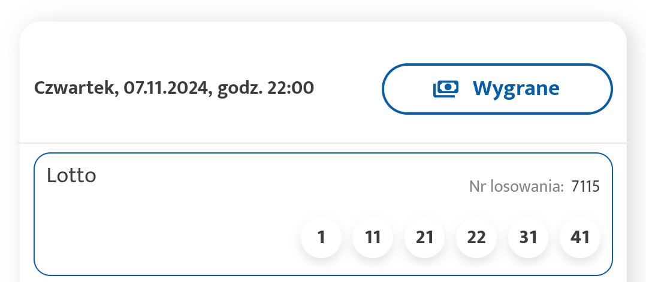Image resolution: width=646 pixels, height=282 pixels.
Task: Click the divider line below the date header
Action: [324, 143]
